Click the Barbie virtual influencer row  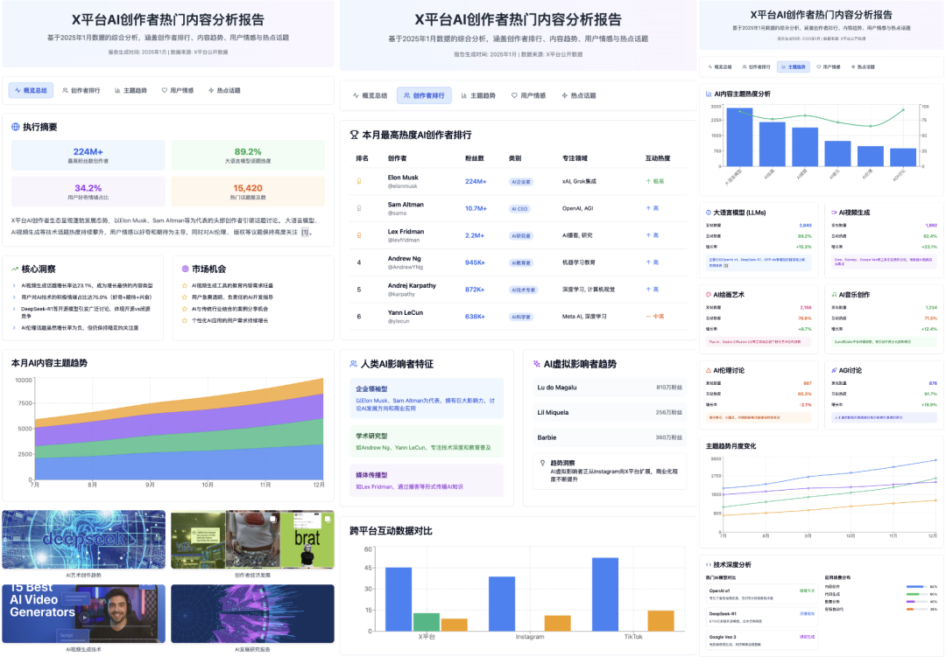pos(610,437)
